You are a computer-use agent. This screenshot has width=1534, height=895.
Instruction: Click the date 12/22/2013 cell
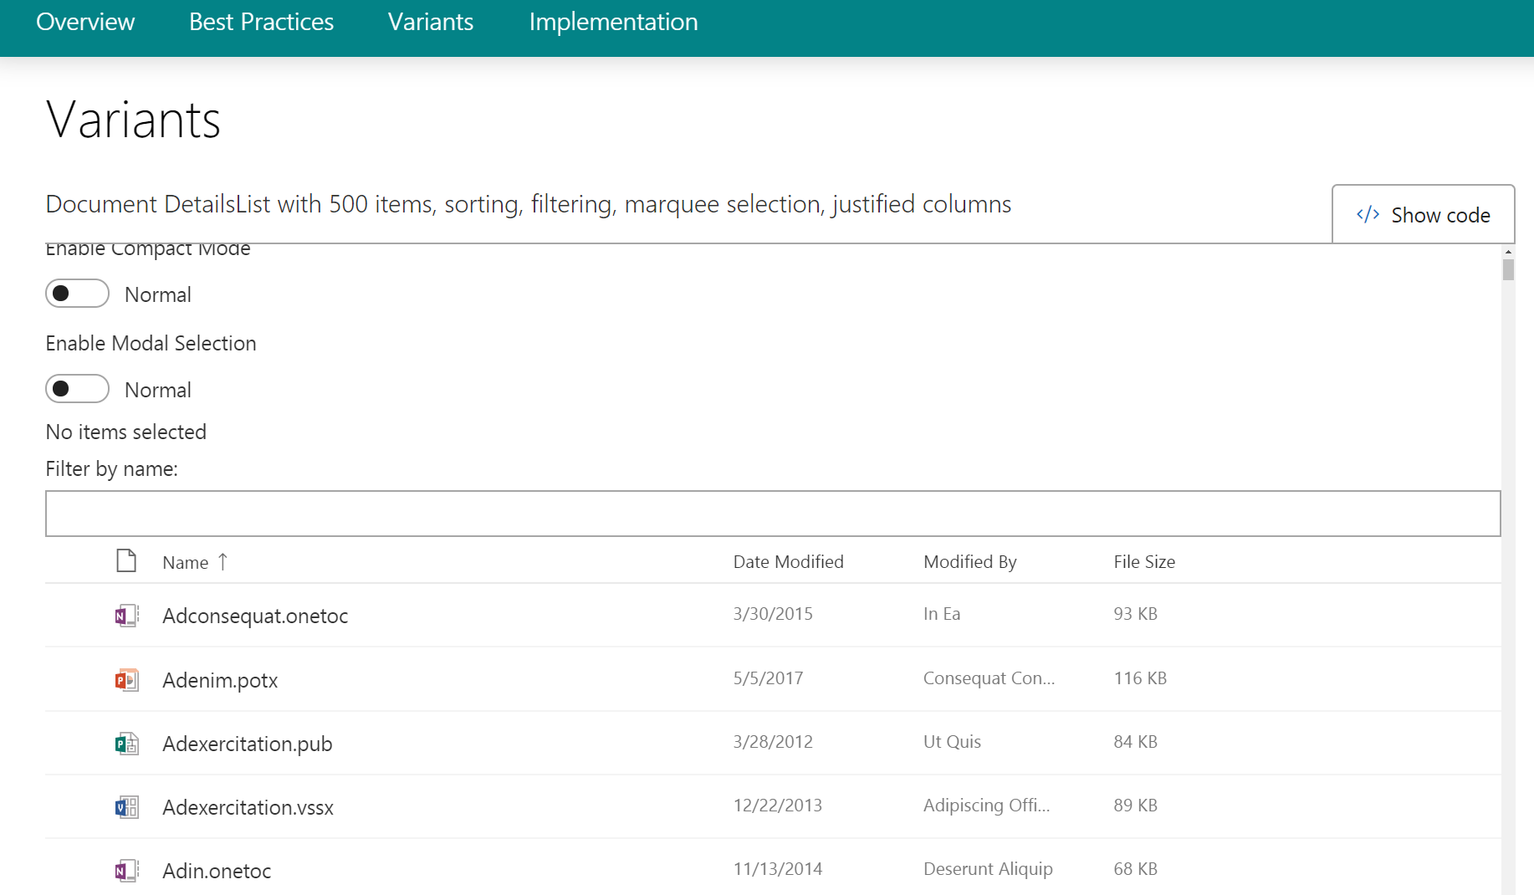(777, 805)
